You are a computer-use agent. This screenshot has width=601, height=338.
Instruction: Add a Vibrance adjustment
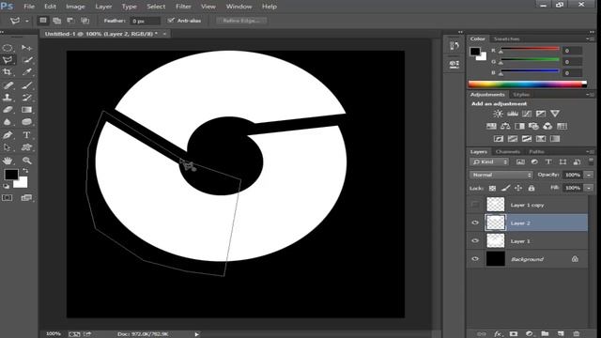tap(555, 114)
